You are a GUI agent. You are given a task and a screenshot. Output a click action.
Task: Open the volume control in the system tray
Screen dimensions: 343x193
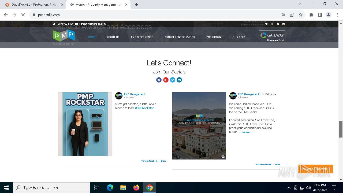click(x=308, y=188)
